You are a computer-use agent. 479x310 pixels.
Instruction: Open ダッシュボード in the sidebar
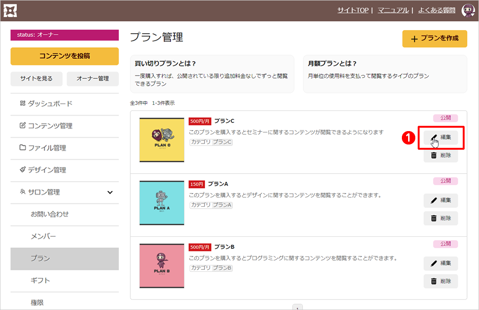50,104
